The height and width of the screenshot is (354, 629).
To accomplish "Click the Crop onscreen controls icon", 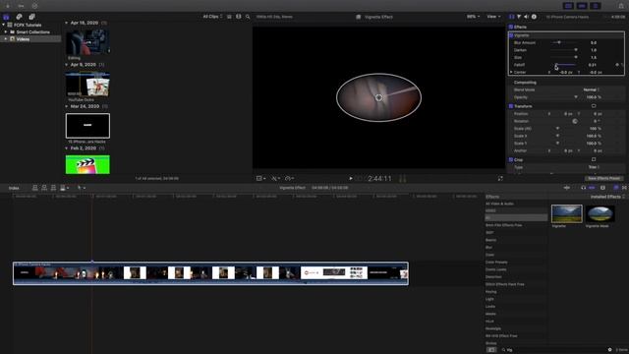I will (594, 159).
